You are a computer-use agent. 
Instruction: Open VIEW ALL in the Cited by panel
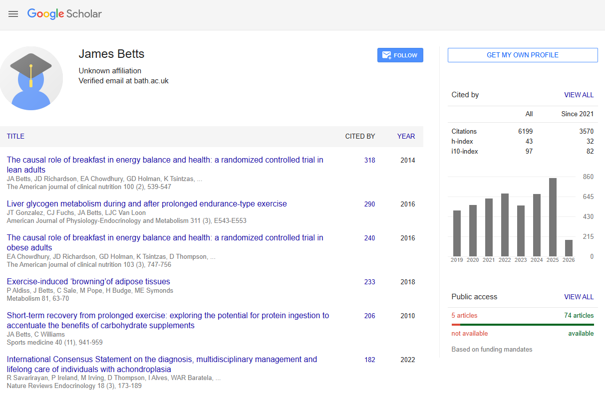coord(579,95)
